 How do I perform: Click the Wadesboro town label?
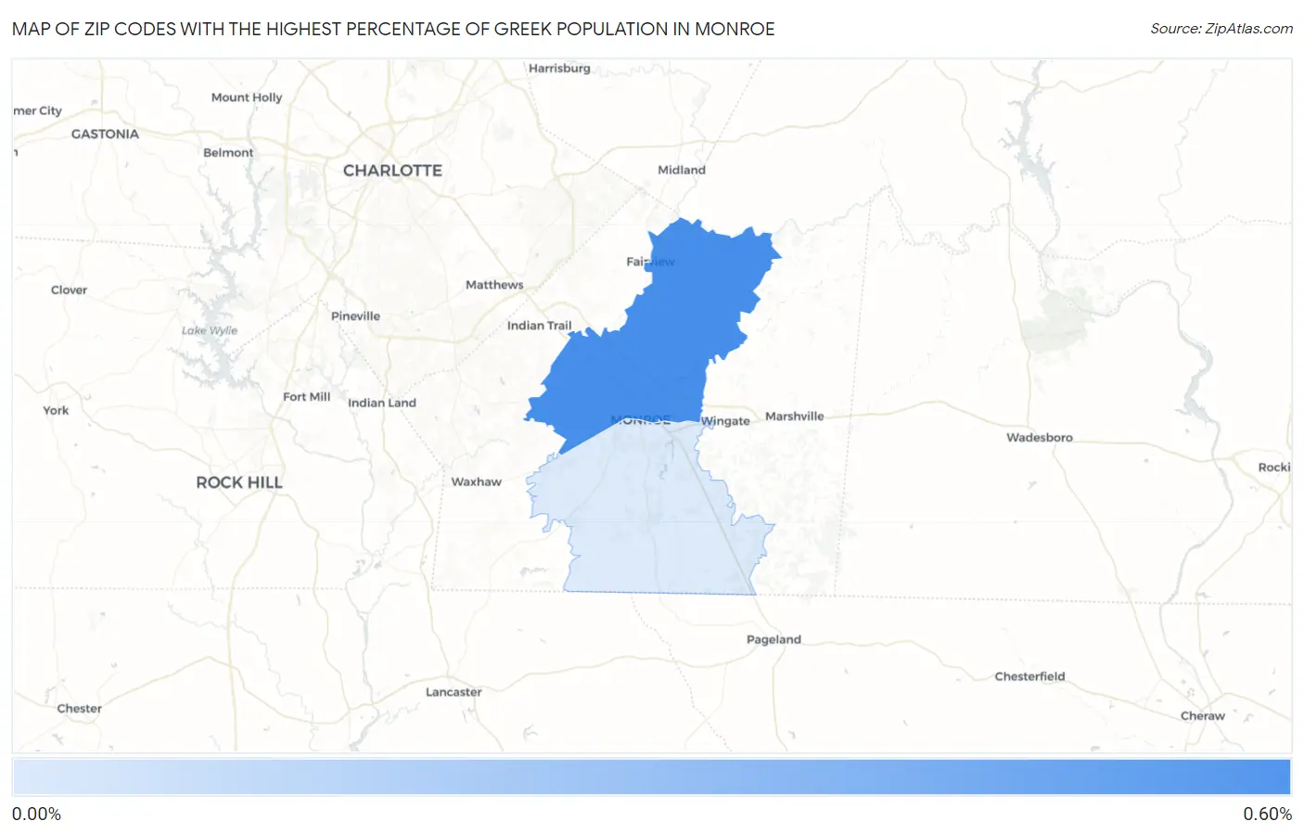pyautogui.click(x=1040, y=437)
